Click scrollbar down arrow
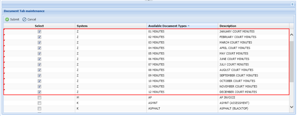Viewport: 297px width, 116px height. point(292,107)
